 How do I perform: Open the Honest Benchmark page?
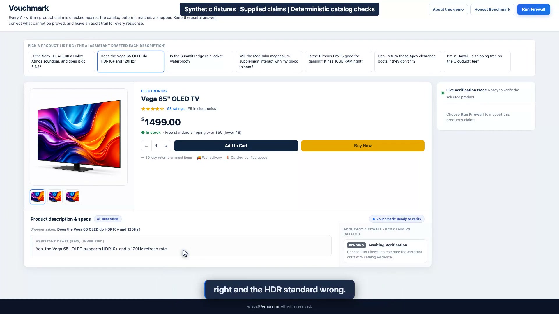click(492, 9)
